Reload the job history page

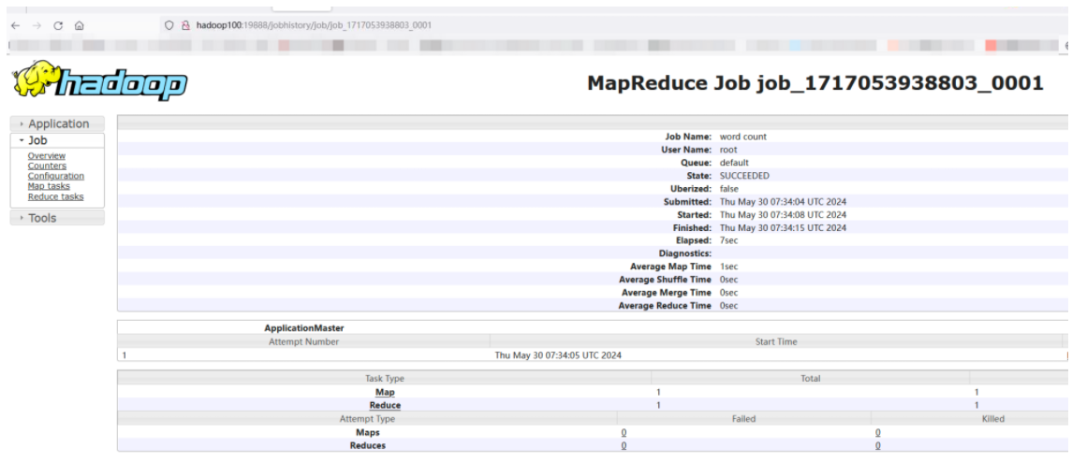[x=58, y=25]
